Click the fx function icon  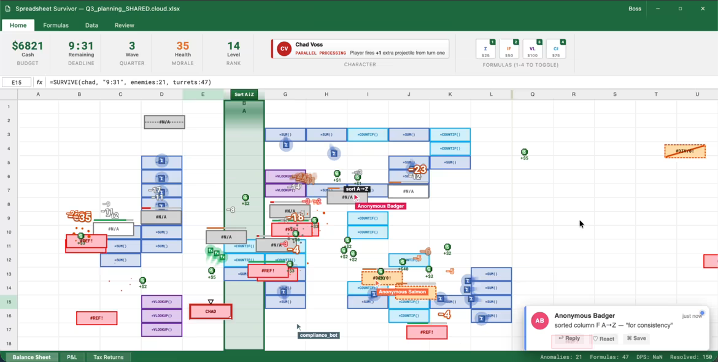(x=39, y=82)
